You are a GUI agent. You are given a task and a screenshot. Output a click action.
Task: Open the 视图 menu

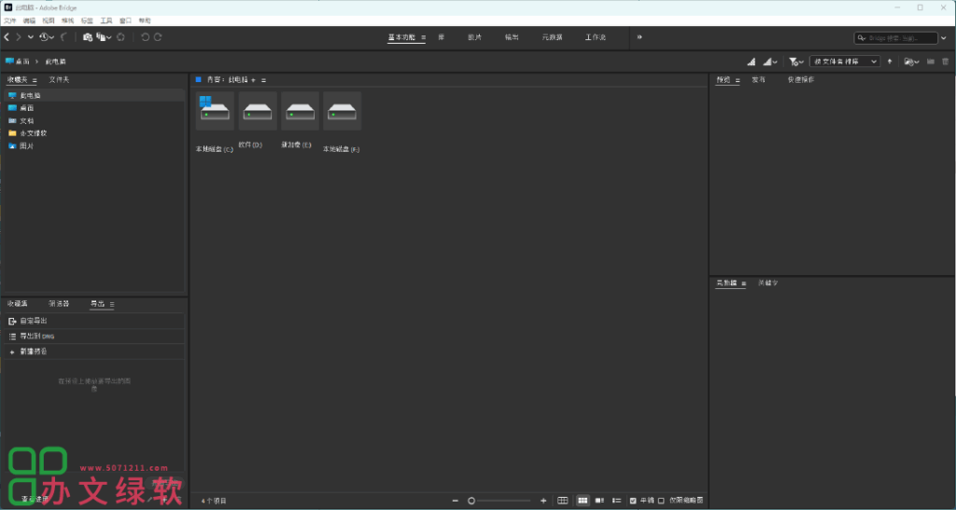point(49,21)
